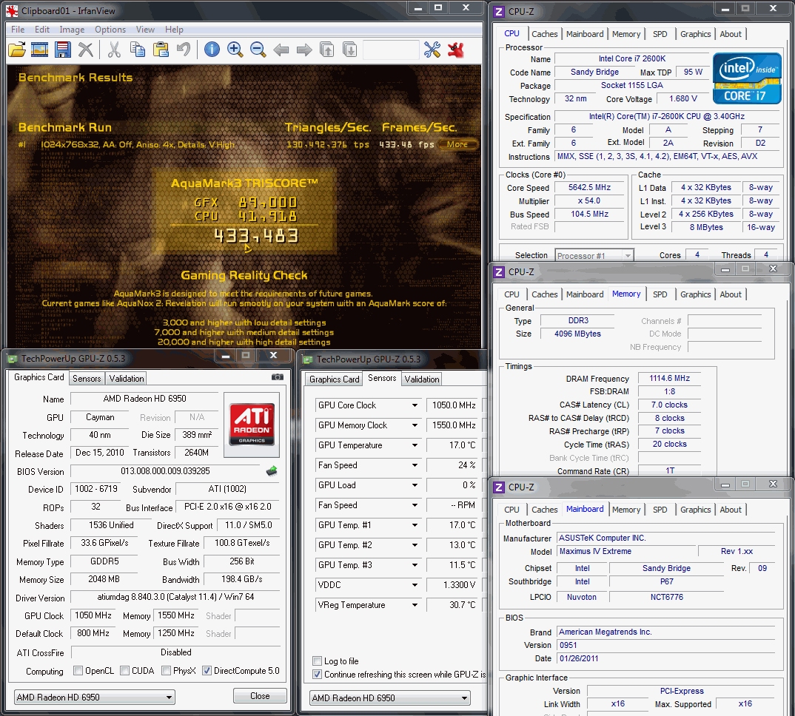This screenshot has width=795, height=716.
Task: Click the previous page icon in IrfanView
Action: [327, 50]
